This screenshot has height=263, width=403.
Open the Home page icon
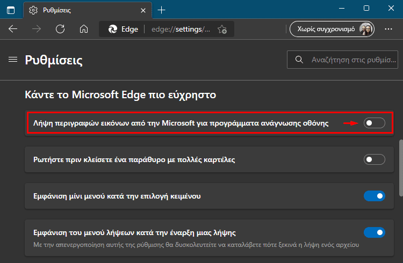point(84,29)
